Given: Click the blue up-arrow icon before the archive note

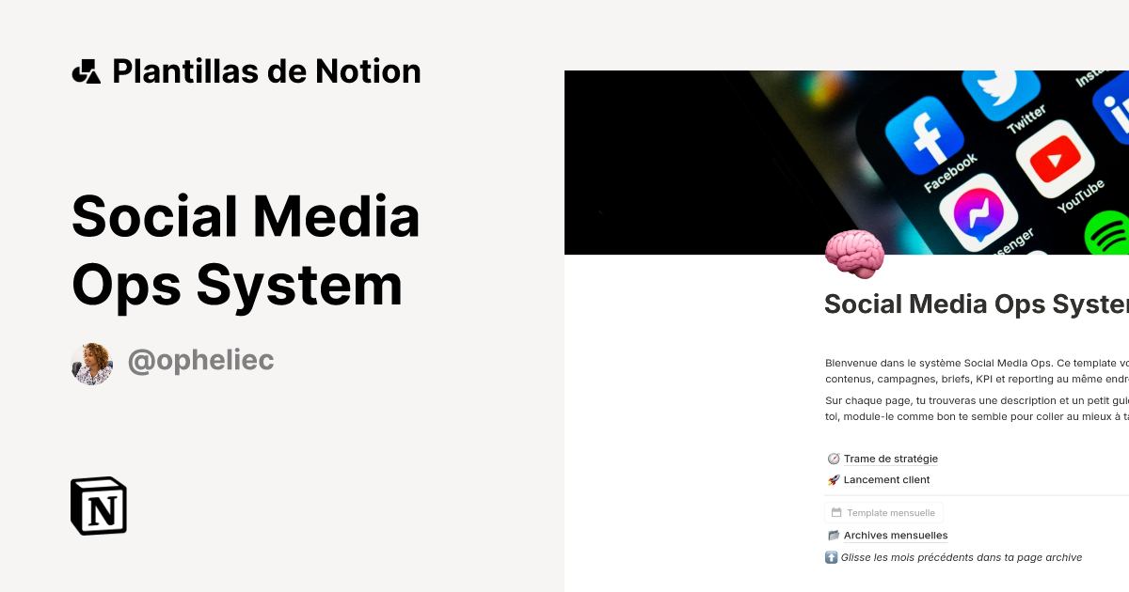Looking at the screenshot, I should click(x=831, y=557).
